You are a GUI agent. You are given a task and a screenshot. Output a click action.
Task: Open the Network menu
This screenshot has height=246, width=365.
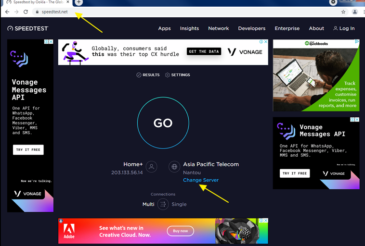pyautogui.click(x=218, y=28)
